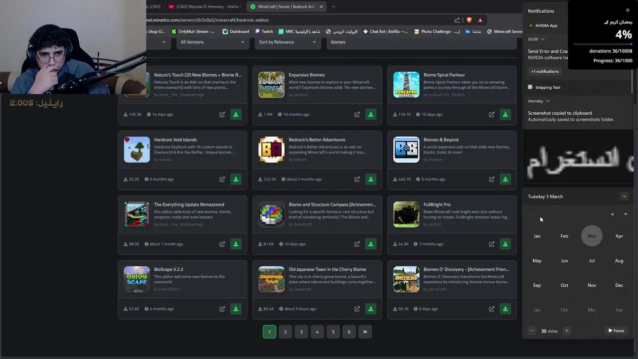Open Biome Spiral Parkour external link
The image size is (638, 359).
pos(491,114)
